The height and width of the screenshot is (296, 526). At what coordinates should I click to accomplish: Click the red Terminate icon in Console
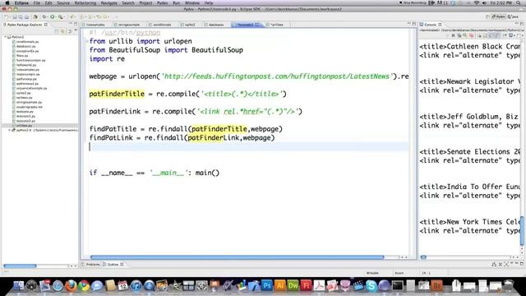(471, 35)
